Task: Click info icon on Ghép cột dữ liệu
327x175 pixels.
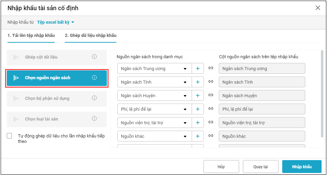Action: coord(94,57)
